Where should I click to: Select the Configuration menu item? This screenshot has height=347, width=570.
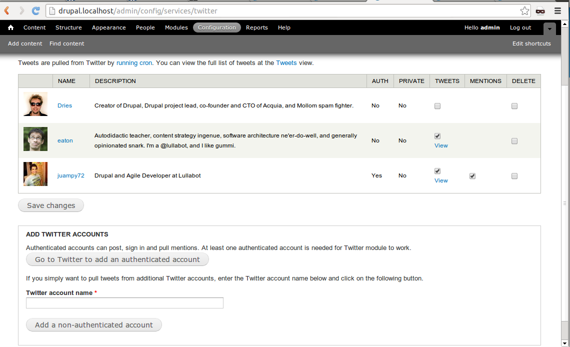[x=217, y=27]
